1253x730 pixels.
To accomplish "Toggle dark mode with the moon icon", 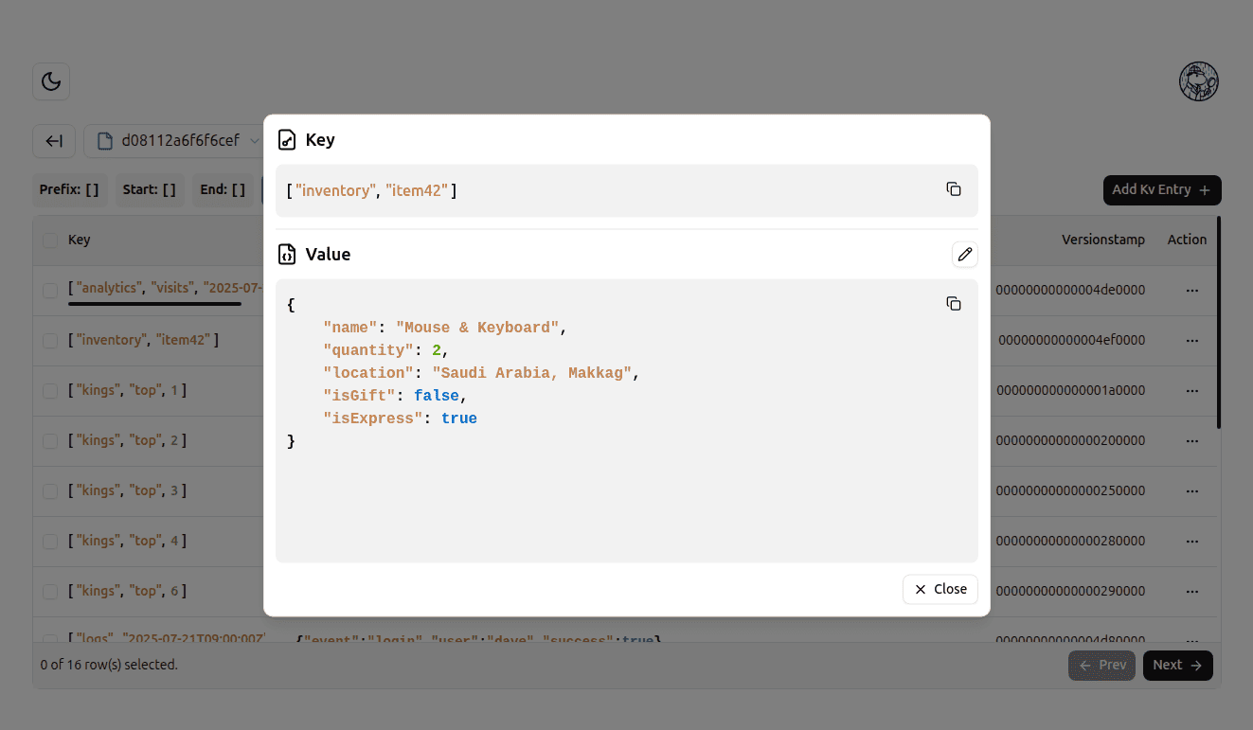I will 51,81.
